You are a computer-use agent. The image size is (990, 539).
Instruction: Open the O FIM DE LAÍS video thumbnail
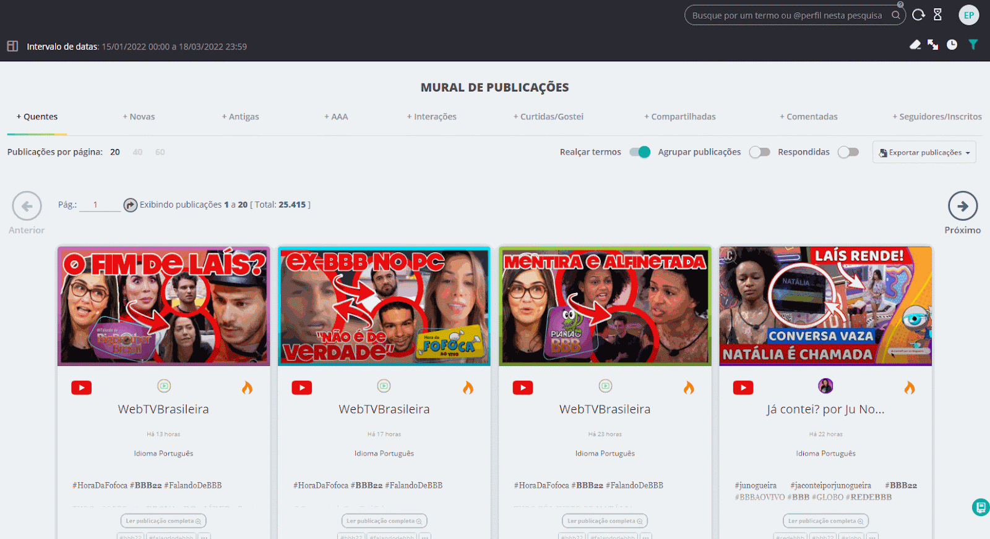(x=164, y=306)
